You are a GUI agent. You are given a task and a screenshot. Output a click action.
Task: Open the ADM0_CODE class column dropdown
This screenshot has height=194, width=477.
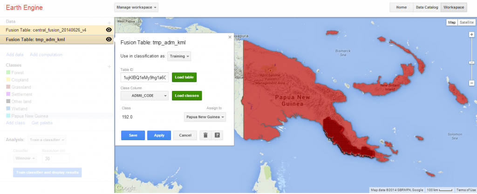(144, 96)
